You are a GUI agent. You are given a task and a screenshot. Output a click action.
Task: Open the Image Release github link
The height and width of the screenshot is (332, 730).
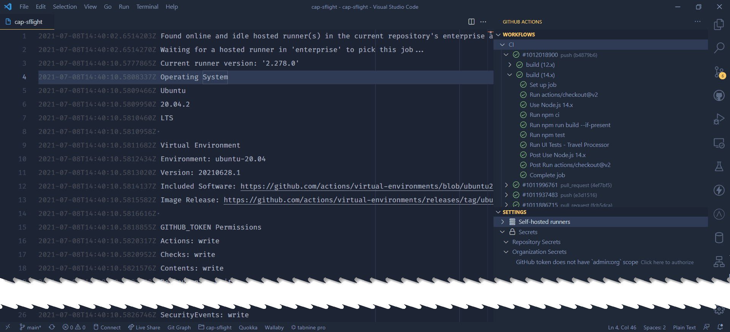tap(358, 200)
